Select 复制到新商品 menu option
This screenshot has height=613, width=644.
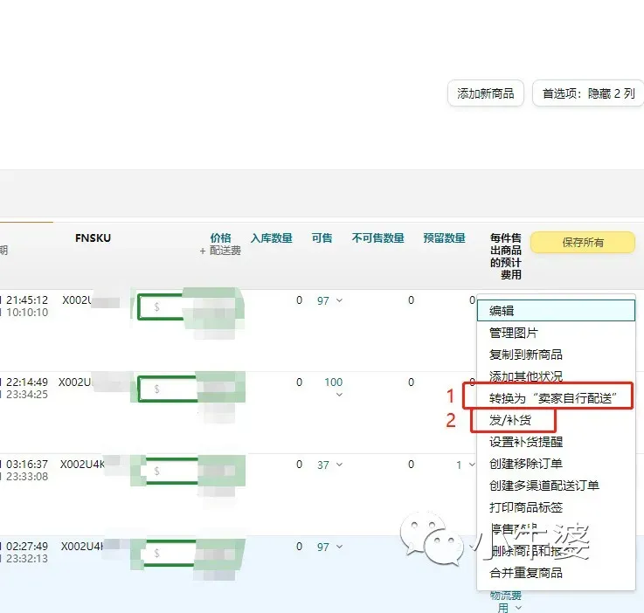click(526, 355)
